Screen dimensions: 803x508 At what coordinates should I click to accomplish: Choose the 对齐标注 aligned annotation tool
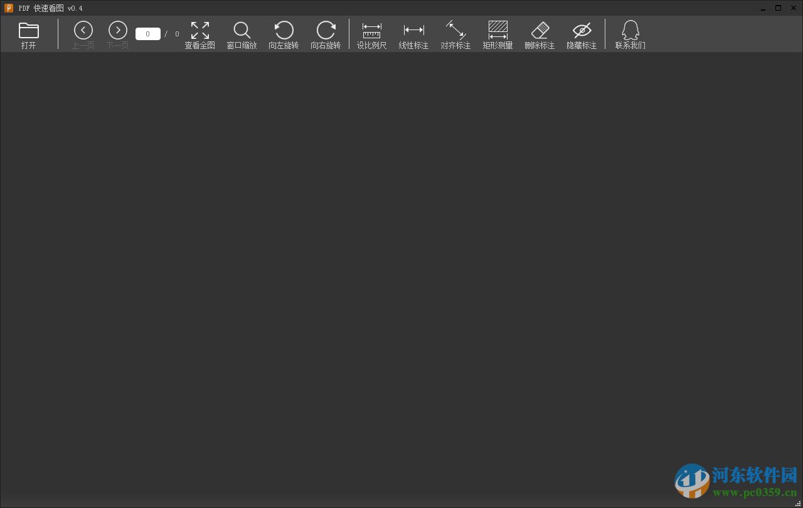[x=455, y=34]
